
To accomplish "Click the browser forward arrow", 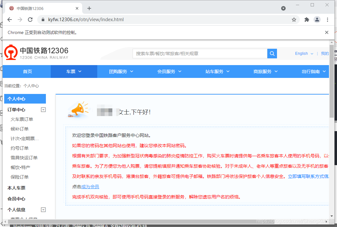I will coord(20,20).
